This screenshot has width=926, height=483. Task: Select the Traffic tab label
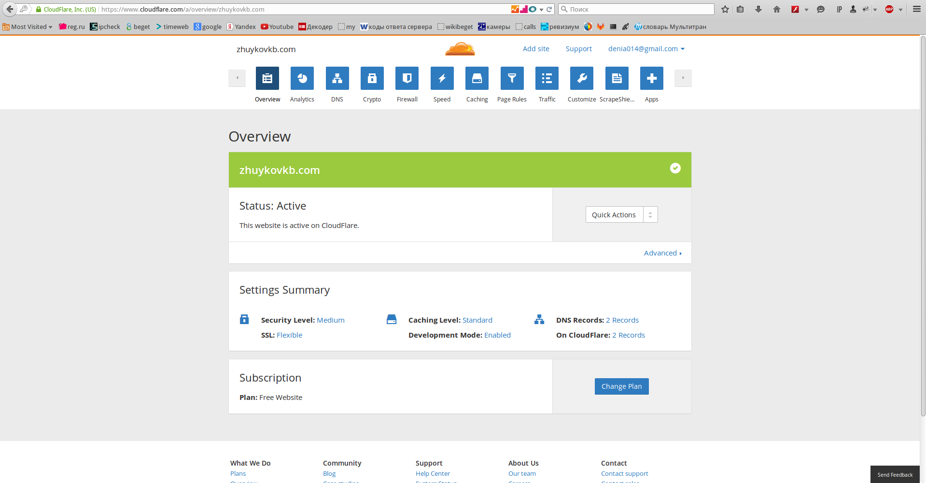(x=547, y=99)
